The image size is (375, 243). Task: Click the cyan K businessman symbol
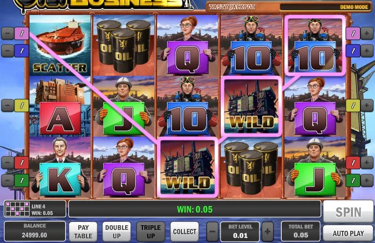click(x=60, y=167)
